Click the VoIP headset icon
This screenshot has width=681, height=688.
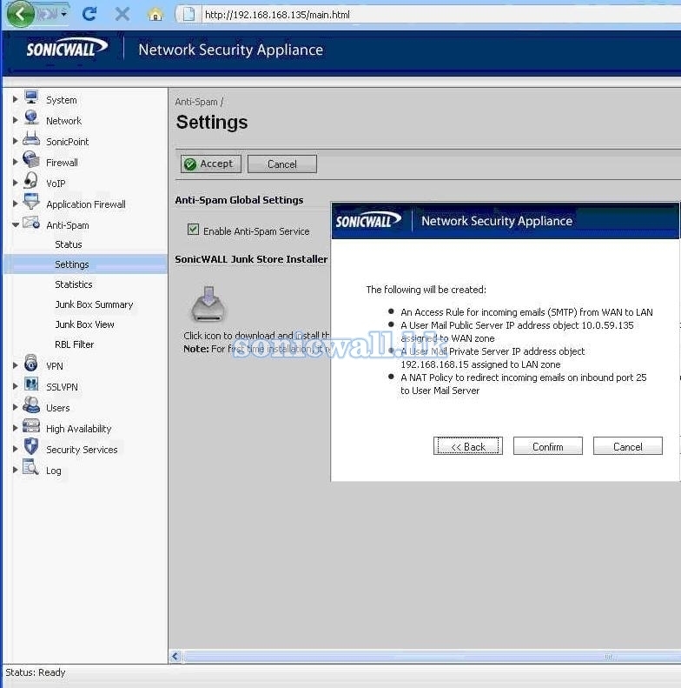point(31,180)
